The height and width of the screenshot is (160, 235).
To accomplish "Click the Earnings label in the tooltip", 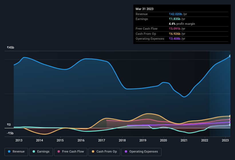I will (142, 19).
